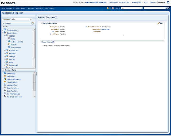Collapse the Common Setup panel
The image size is (171, 136).
[3, 70]
